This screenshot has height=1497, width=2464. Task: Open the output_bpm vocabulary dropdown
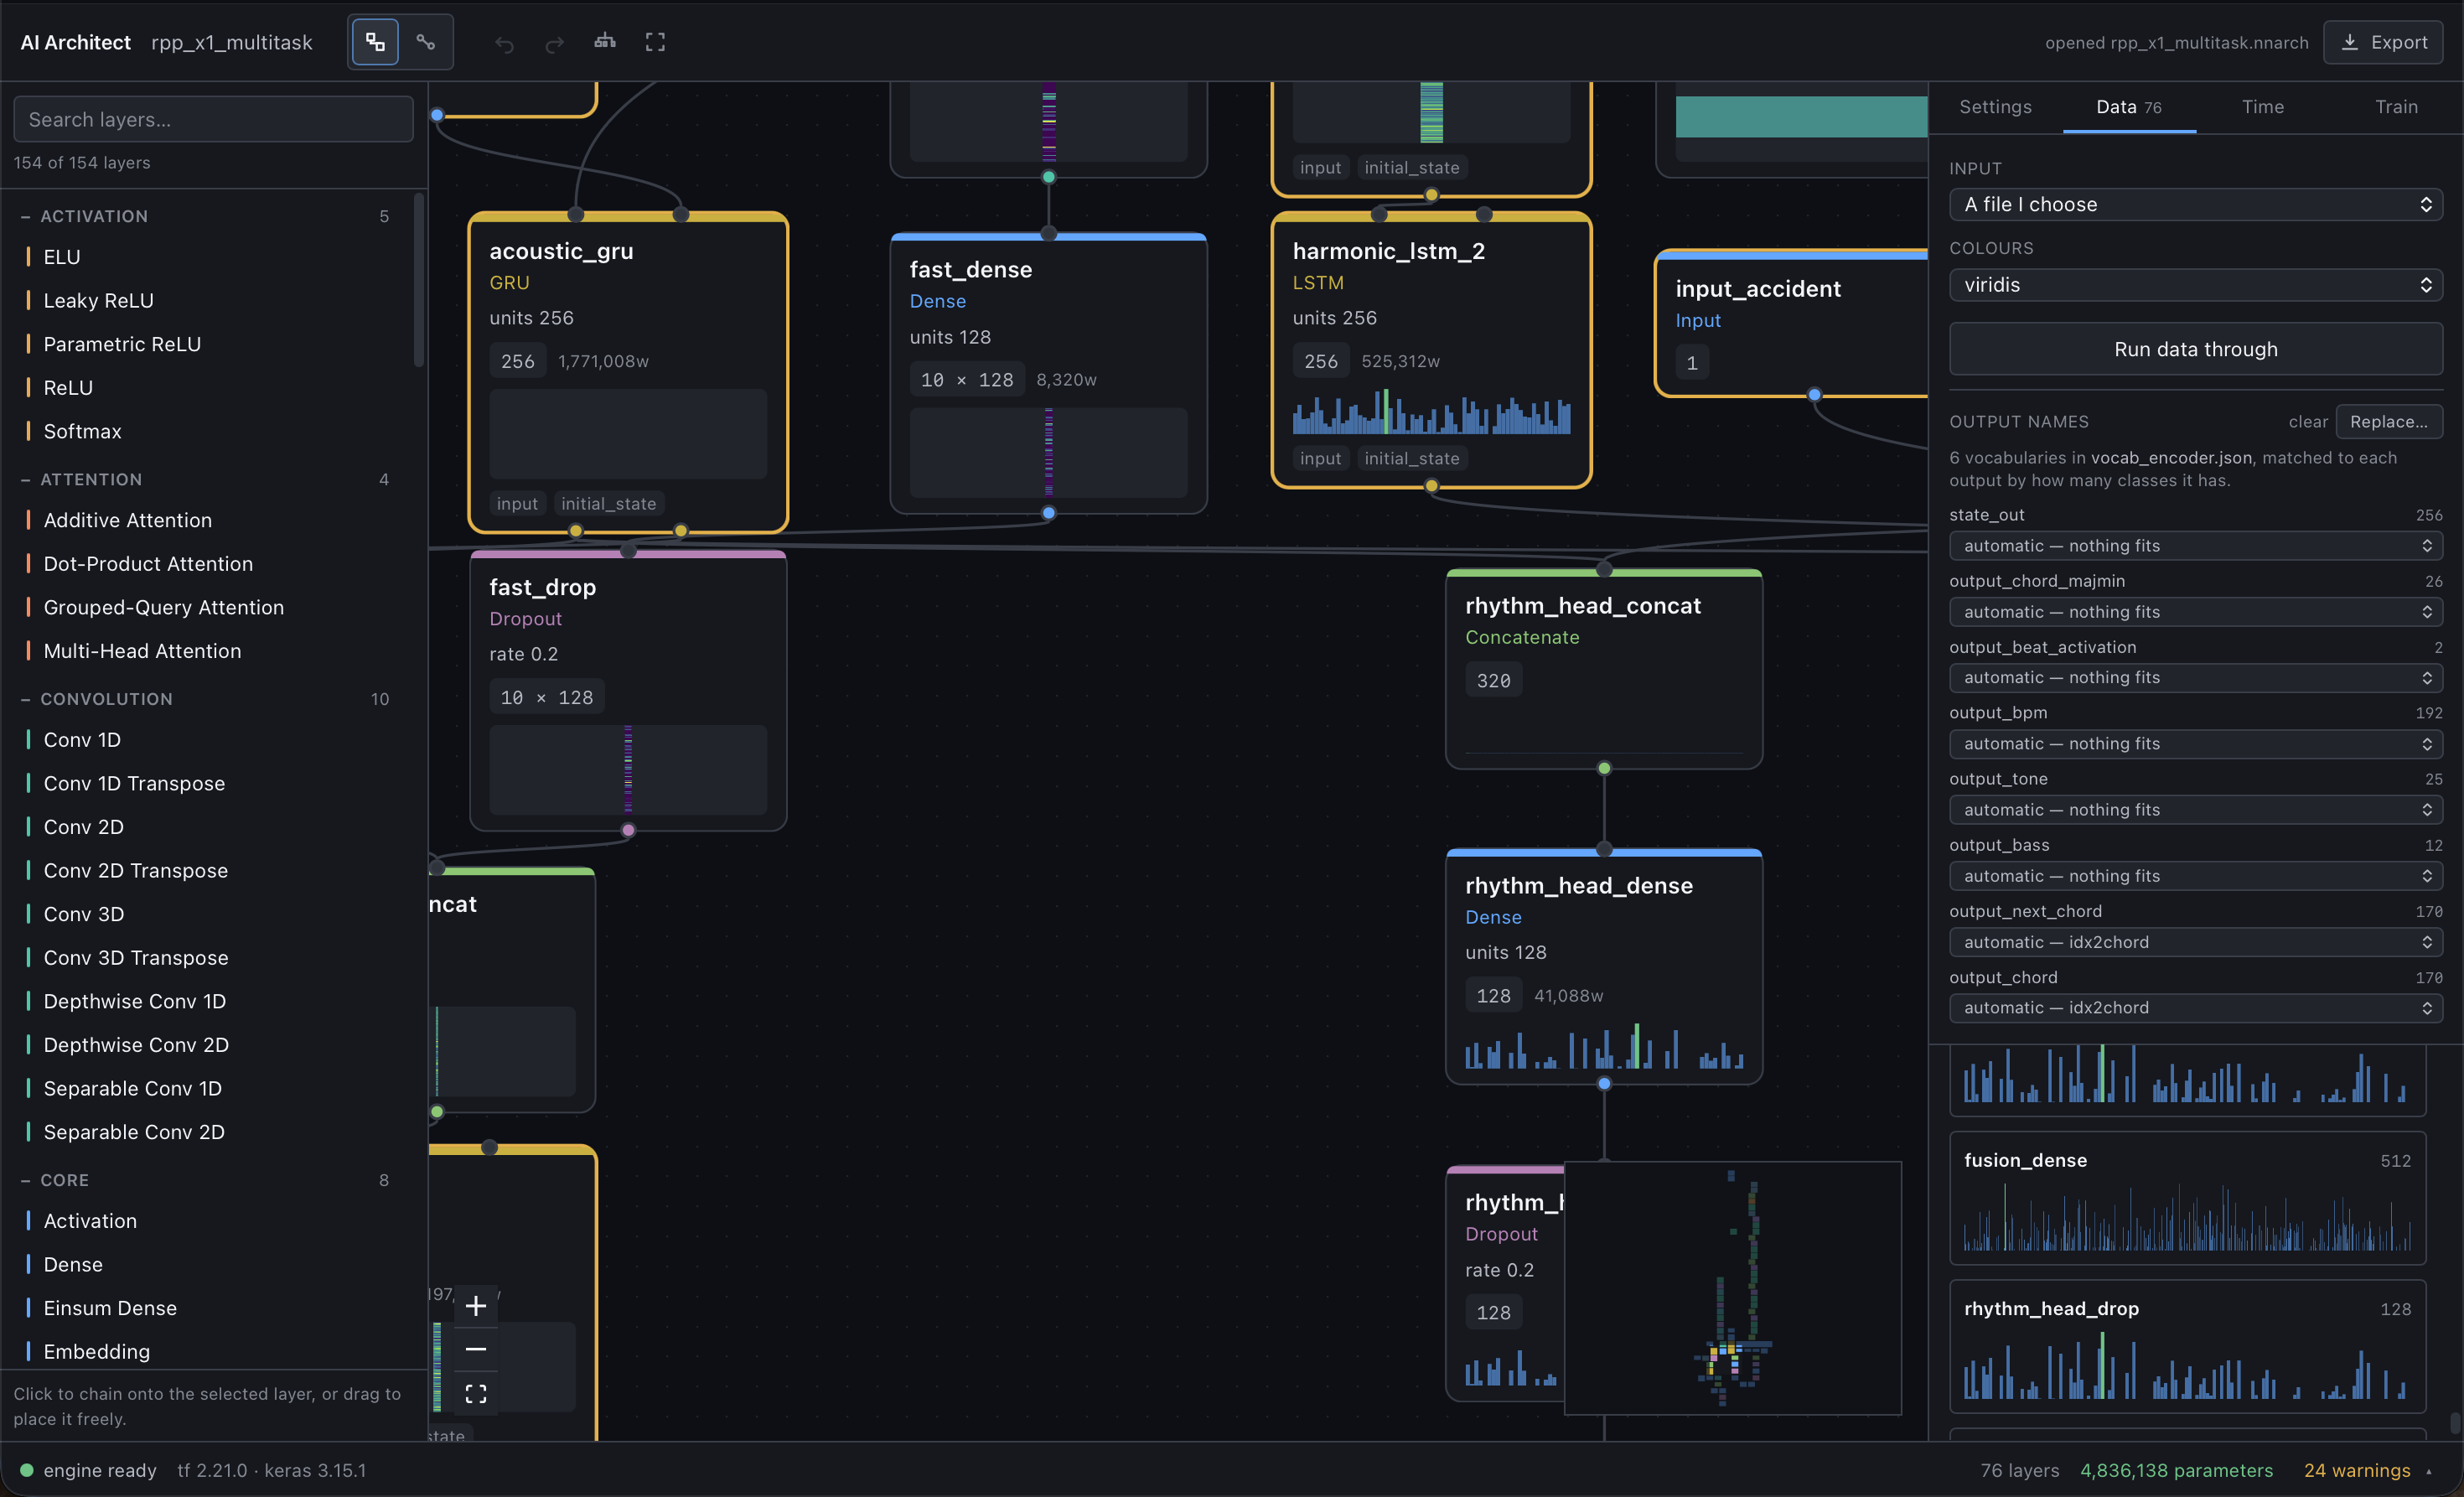click(x=2196, y=744)
